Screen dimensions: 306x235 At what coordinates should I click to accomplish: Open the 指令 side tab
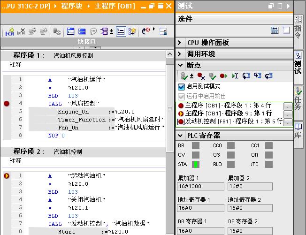click(x=298, y=31)
